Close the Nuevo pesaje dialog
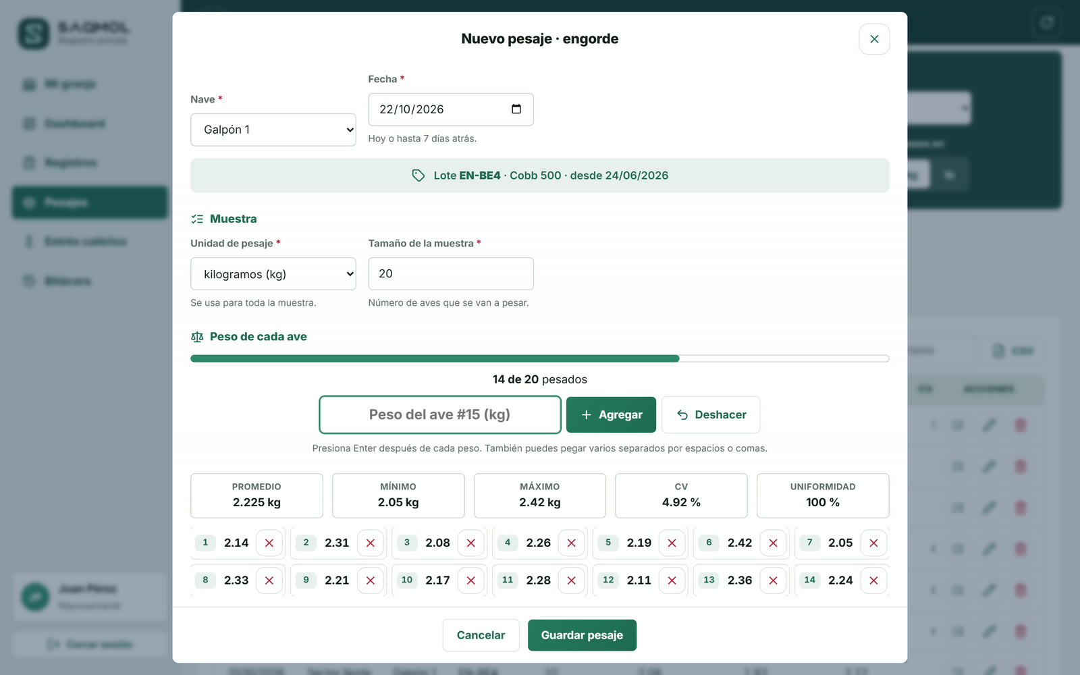 [874, 39]
